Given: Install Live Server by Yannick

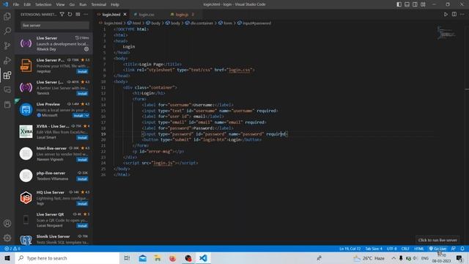Looking at the screenshot, I should [x=82, y=93].
